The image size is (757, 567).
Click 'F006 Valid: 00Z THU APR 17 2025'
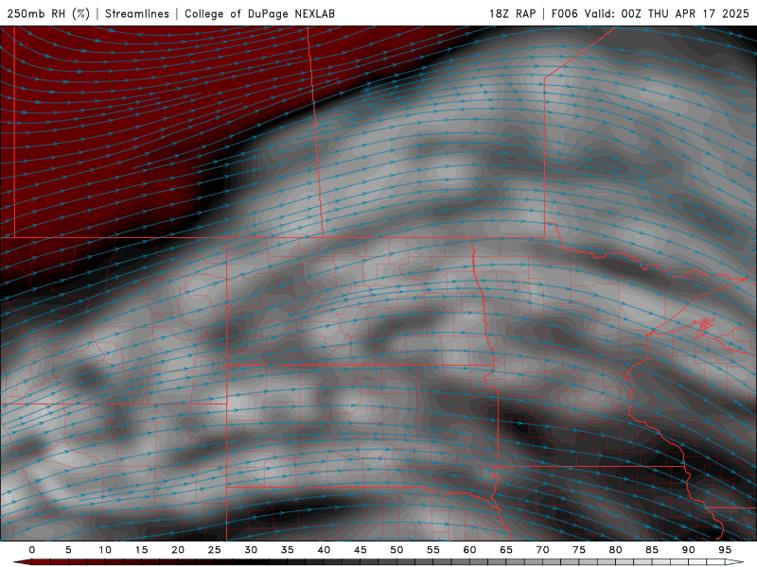[650, 13]
